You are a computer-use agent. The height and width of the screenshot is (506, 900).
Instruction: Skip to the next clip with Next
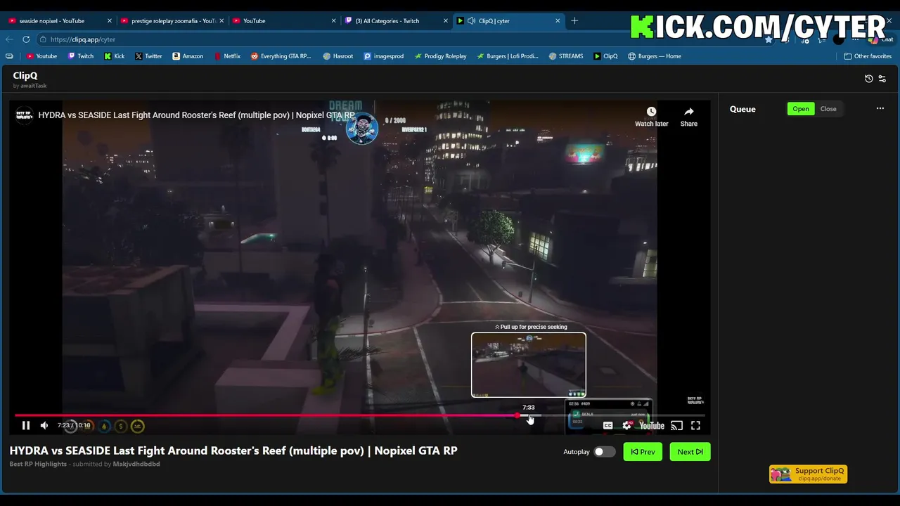[690, 452]
